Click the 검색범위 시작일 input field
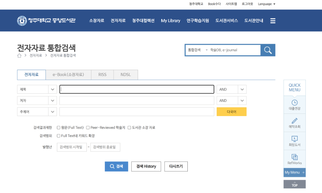The height and width of the screenshot is (193, 322). click(x=72, y=147)
